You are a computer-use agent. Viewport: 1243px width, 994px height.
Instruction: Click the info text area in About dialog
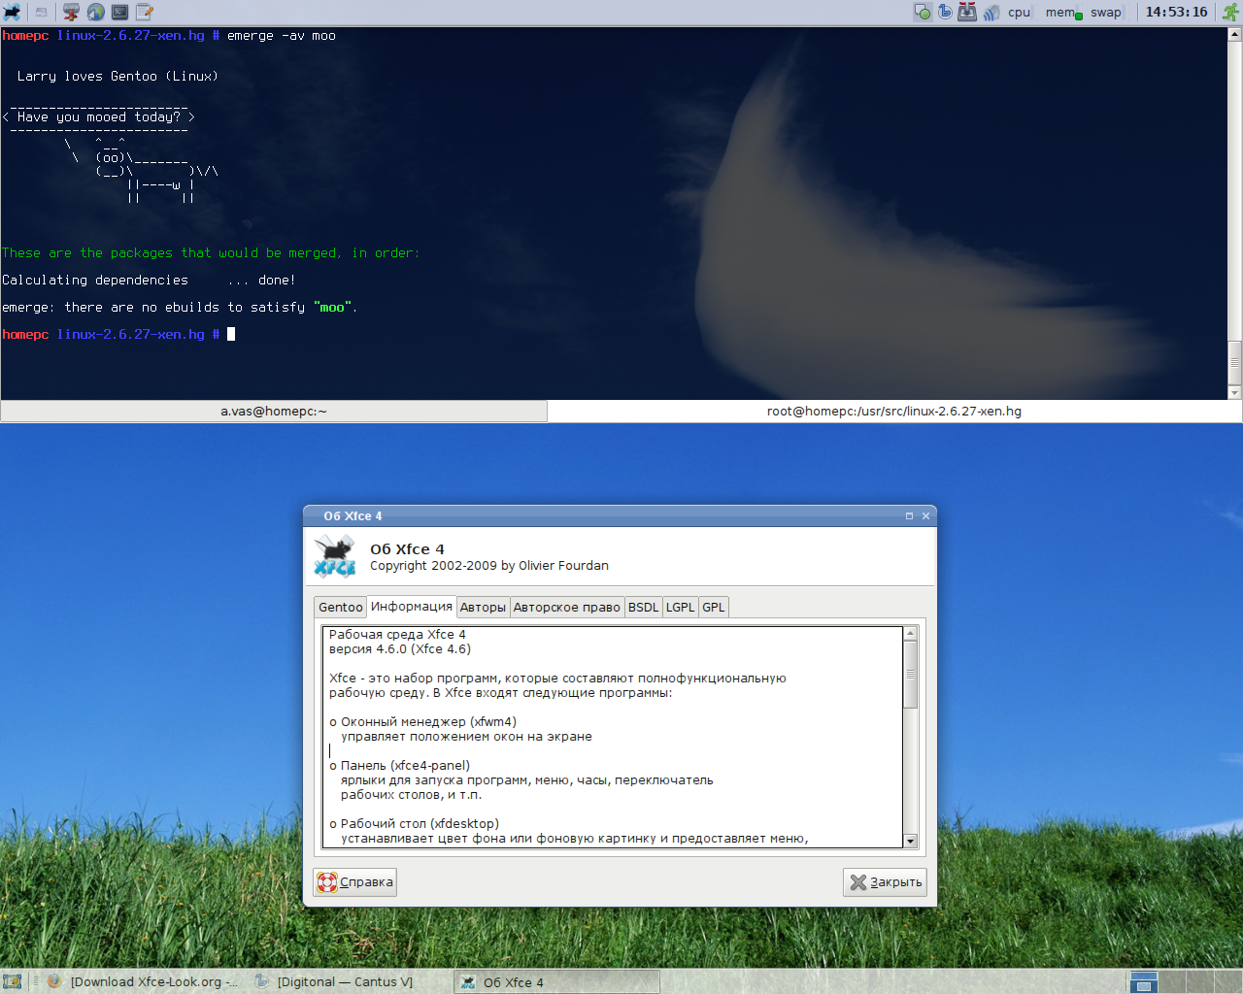(x=613, y=737)
